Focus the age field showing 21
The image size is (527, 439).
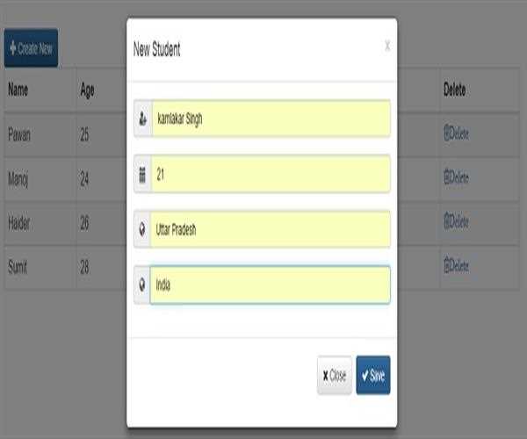point(270,175)
